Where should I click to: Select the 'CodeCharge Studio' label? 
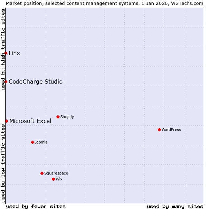tap(36, 82)
